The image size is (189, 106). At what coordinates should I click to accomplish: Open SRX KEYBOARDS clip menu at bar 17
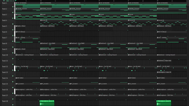pyautogui.click(x=99, y=3)
